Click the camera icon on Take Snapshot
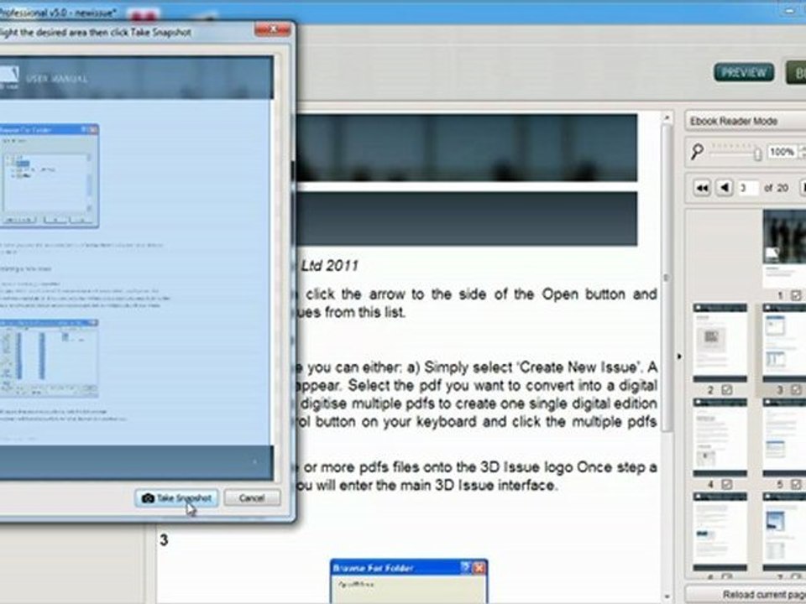The image size is (806, 604). point(148,498)
